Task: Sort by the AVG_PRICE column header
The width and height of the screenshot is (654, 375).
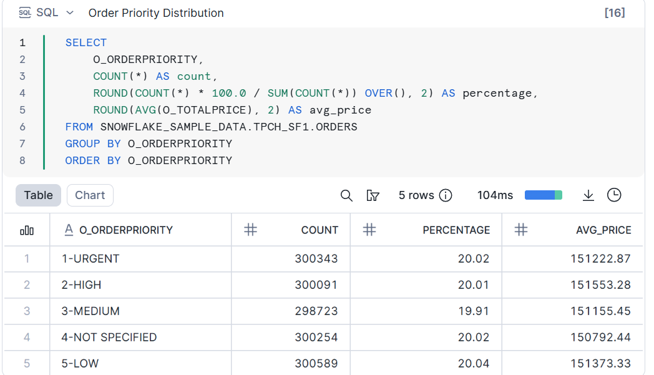Action: click(603, 230)
